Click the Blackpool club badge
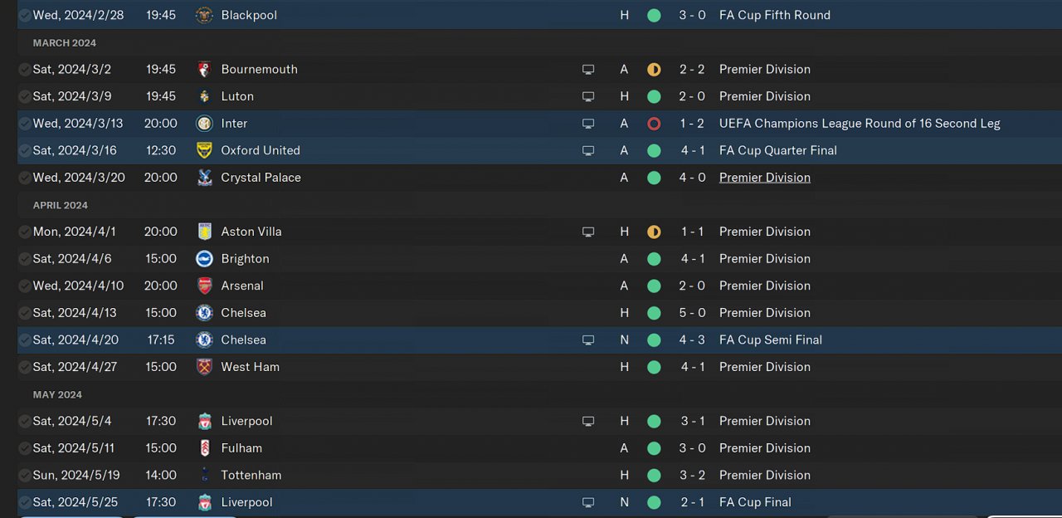The width and height of the screenshot is (1062, 518). (x=204, y=15)
